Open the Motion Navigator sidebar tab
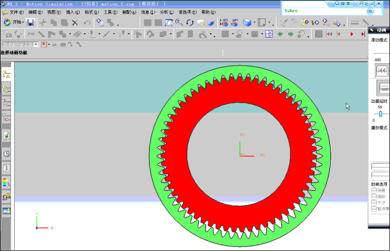 (6, 74)
